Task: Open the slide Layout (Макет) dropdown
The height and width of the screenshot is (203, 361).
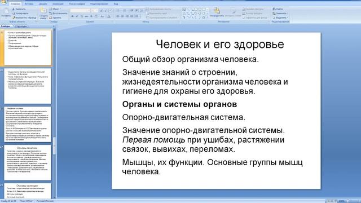Action: (55, 9)
